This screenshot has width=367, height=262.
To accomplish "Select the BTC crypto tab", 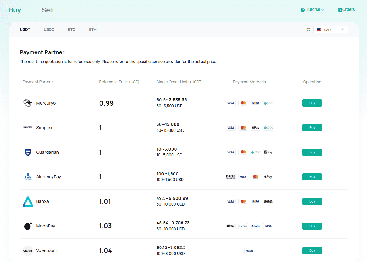I will 72,29.
